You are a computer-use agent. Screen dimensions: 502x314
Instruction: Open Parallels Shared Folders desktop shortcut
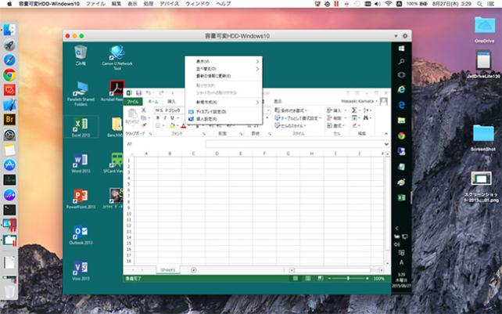coord(81,93)
